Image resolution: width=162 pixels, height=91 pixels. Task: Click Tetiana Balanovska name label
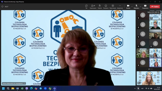[13, 83]
